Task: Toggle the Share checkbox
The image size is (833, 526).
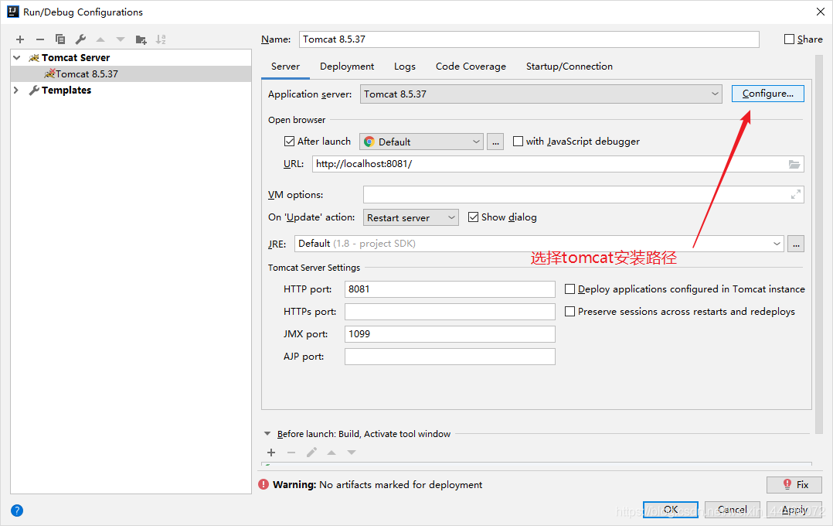Action: coord(790,39)
